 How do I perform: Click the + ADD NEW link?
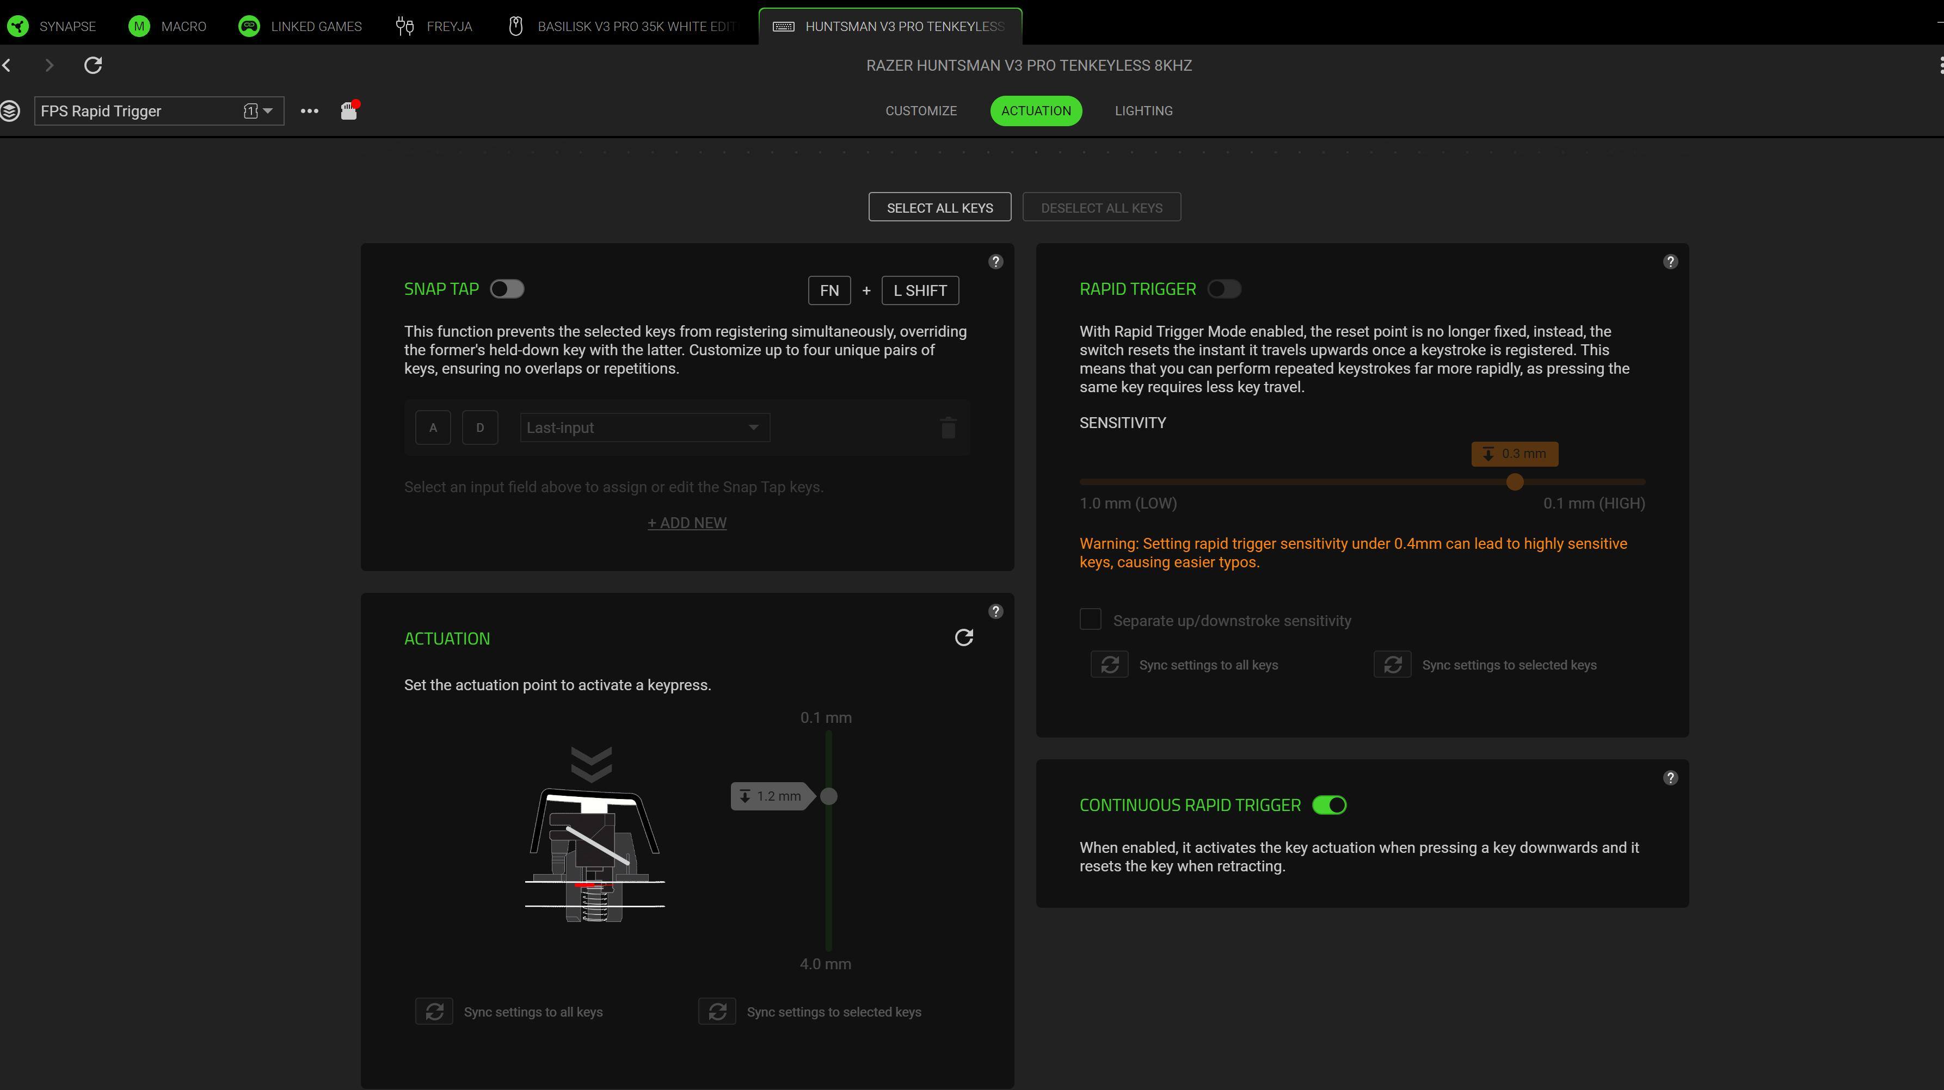click(x=687, y=523)
